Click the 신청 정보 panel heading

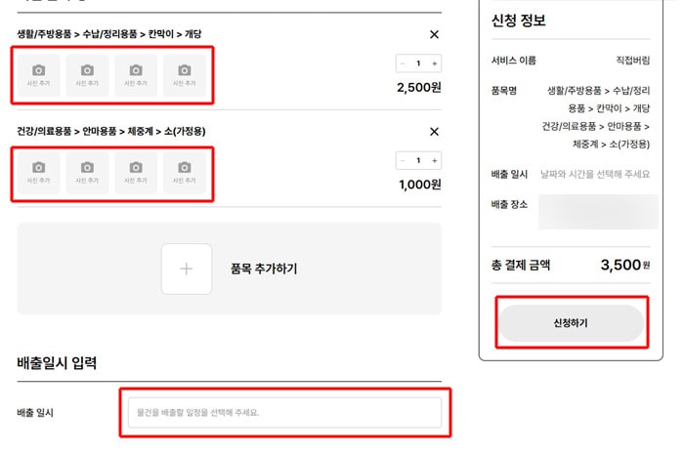(x=519, y=21)
